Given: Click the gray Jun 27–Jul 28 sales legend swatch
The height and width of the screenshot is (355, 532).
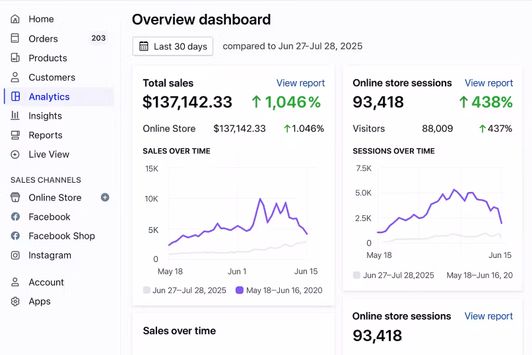Looking at the screenshot, I should (147, 290).
